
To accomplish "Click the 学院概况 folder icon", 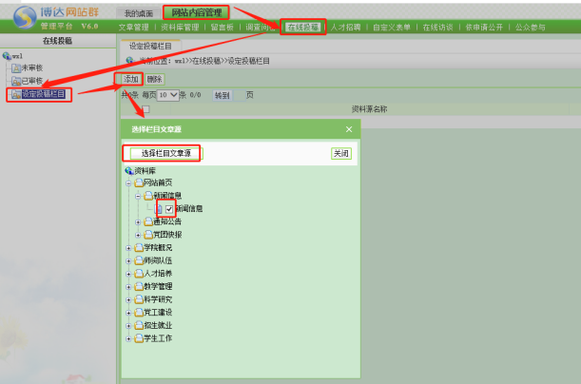I will tap(138, 247).
